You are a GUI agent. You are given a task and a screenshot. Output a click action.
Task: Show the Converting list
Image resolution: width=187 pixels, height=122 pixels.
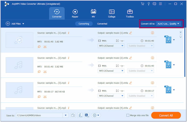tap(84, 24)
